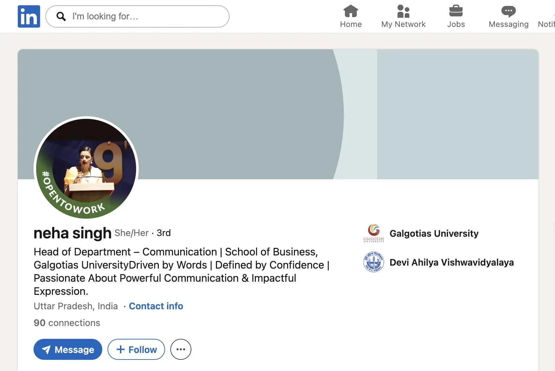
Task: Click the LinkedIn logo
Action: [29, 16]
